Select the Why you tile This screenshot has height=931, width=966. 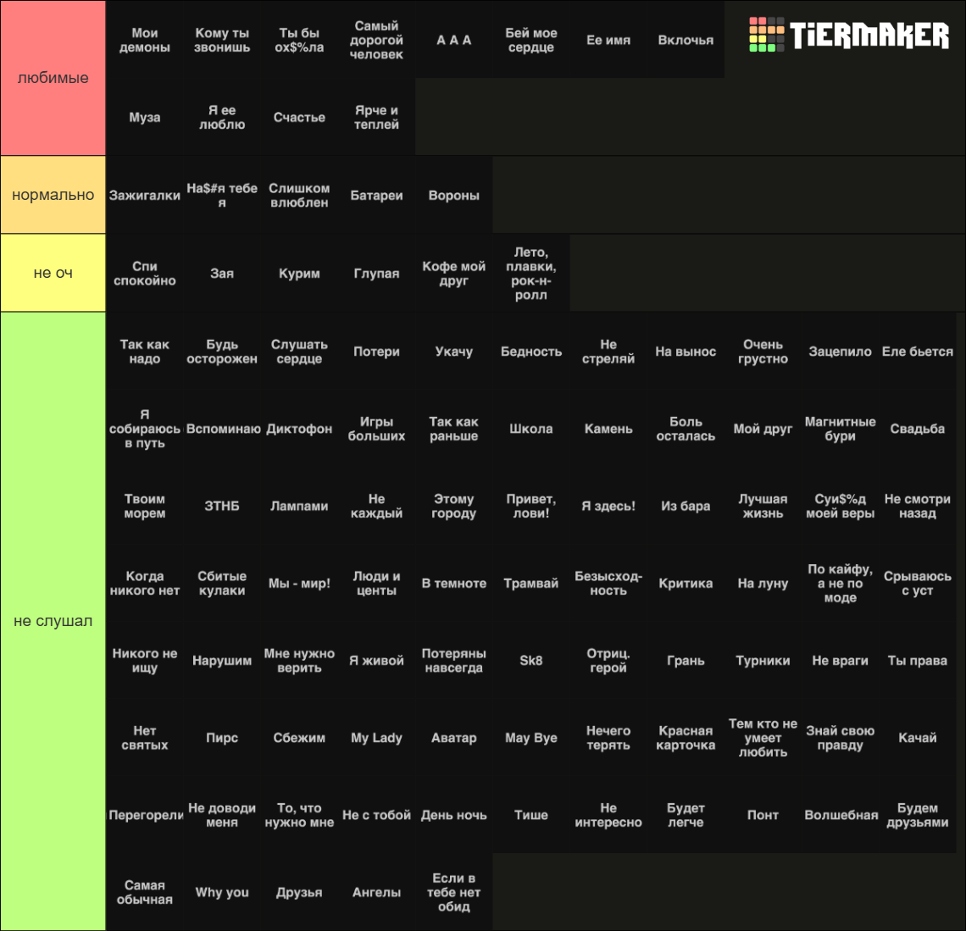tap(222, 892)
